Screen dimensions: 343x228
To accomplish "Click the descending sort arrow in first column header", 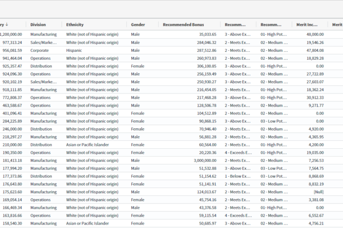I will tap(7, 25).
